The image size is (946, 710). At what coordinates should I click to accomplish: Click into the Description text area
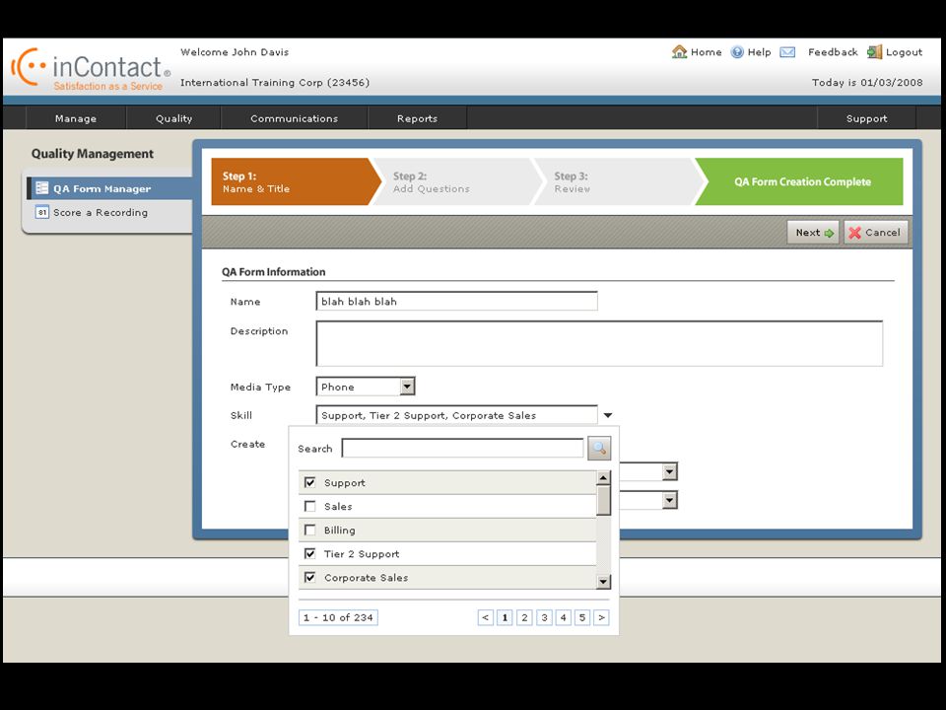[599, 343]
